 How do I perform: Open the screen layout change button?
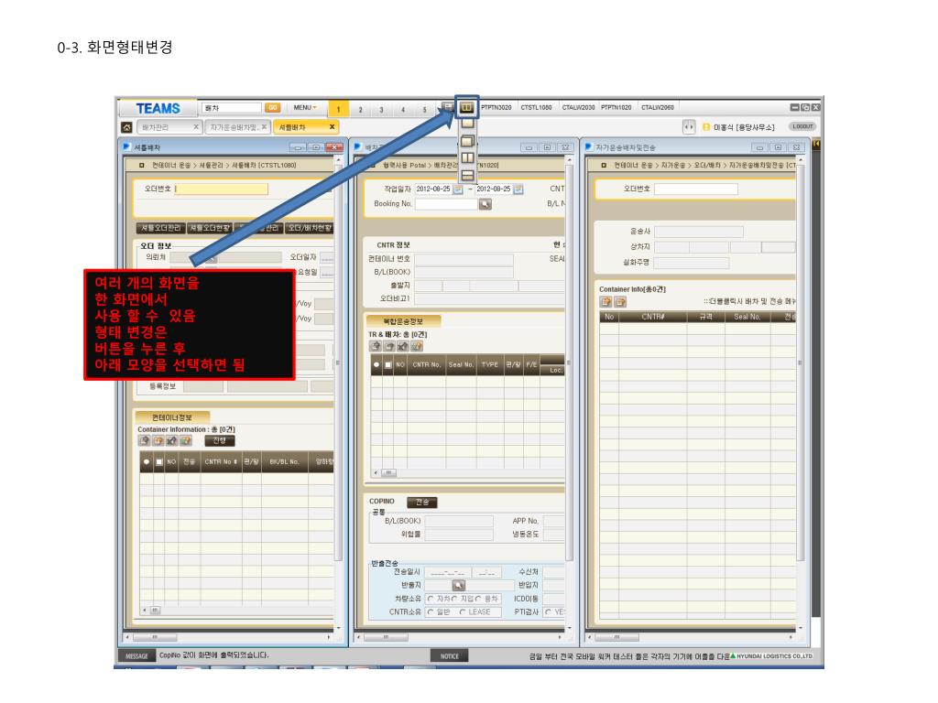(466, 108)
